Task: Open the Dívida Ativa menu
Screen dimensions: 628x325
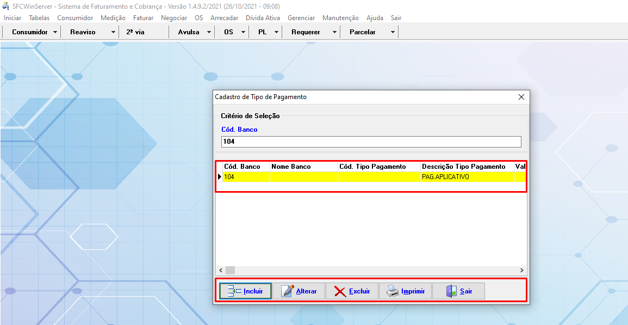Action: (x=263, y=18)
